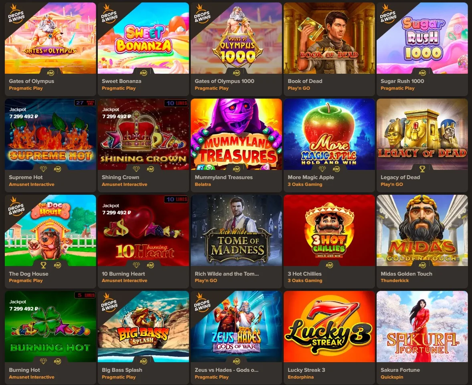This screenshot has height=385, width=472.
Task: Click the diamond icon on More Magic Apple
Action: pyautogui.click(x=323, y=169)
